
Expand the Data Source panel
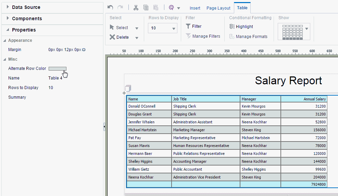(x=8, y=7)
